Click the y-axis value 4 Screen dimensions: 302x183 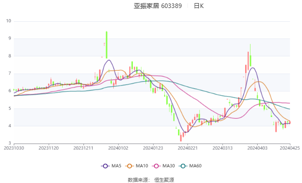(10, 126)
